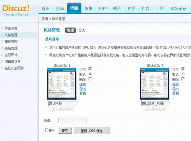Image resolution: width=191 pixels, height=141 pixels.
Task: Click the 提交 button
Action: tap(65, 131)
